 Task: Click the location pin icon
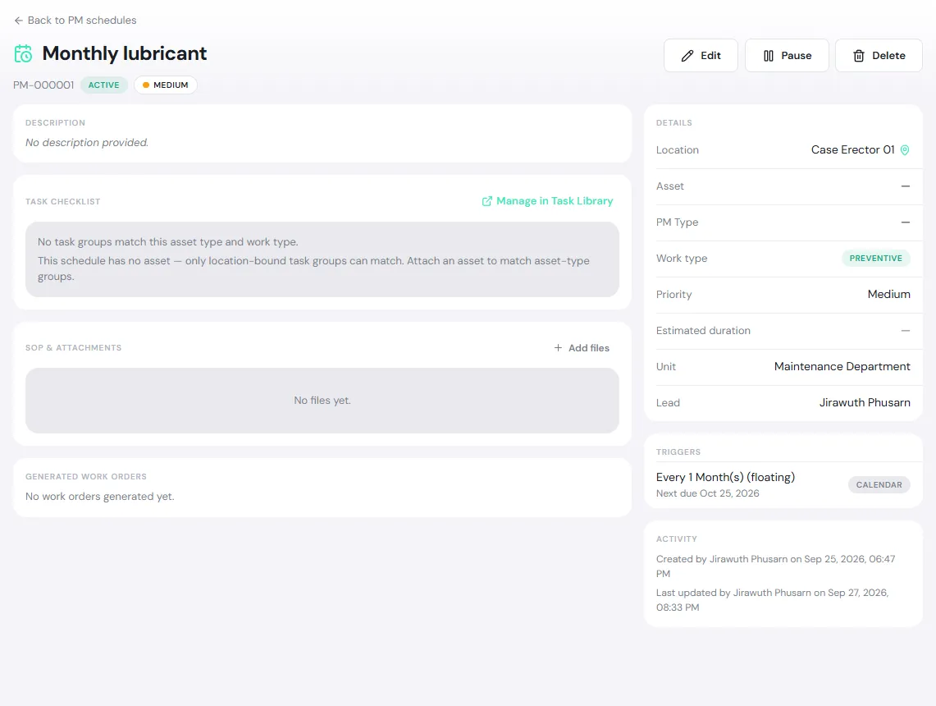coord(905,150)
